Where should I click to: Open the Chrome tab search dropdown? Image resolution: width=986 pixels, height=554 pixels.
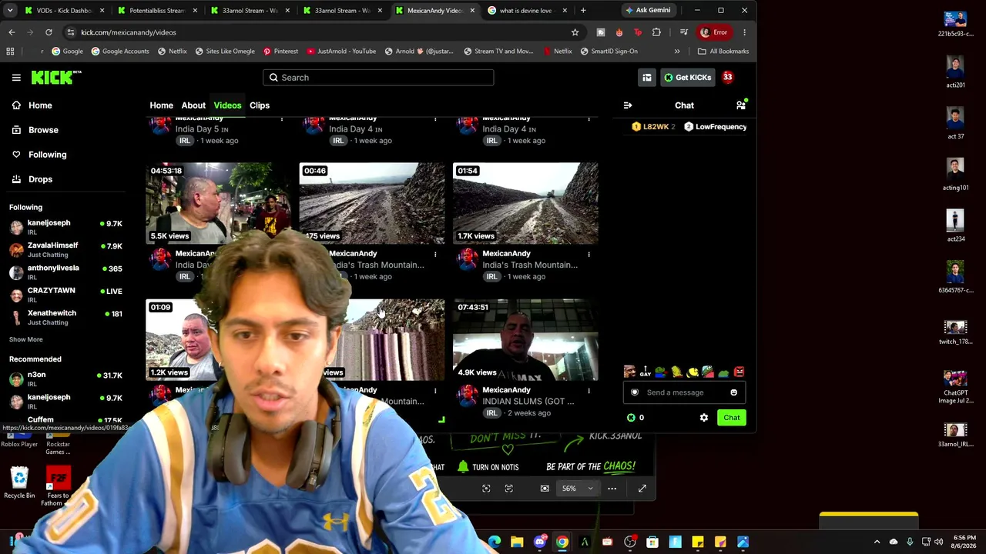coord(10,10)
